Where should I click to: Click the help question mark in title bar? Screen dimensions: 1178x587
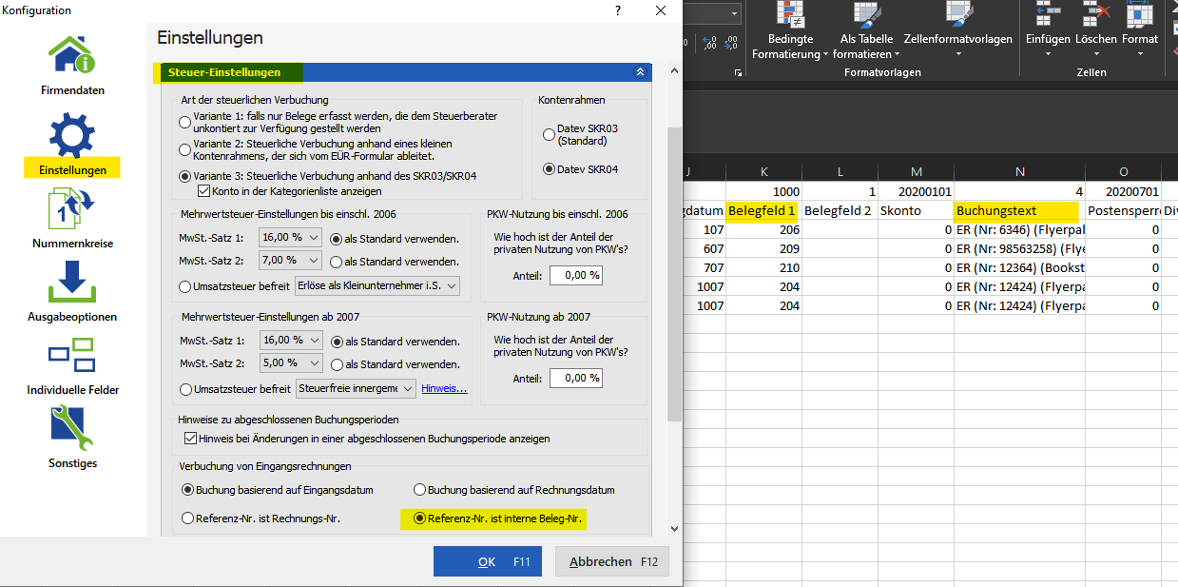tap(618, 10)
